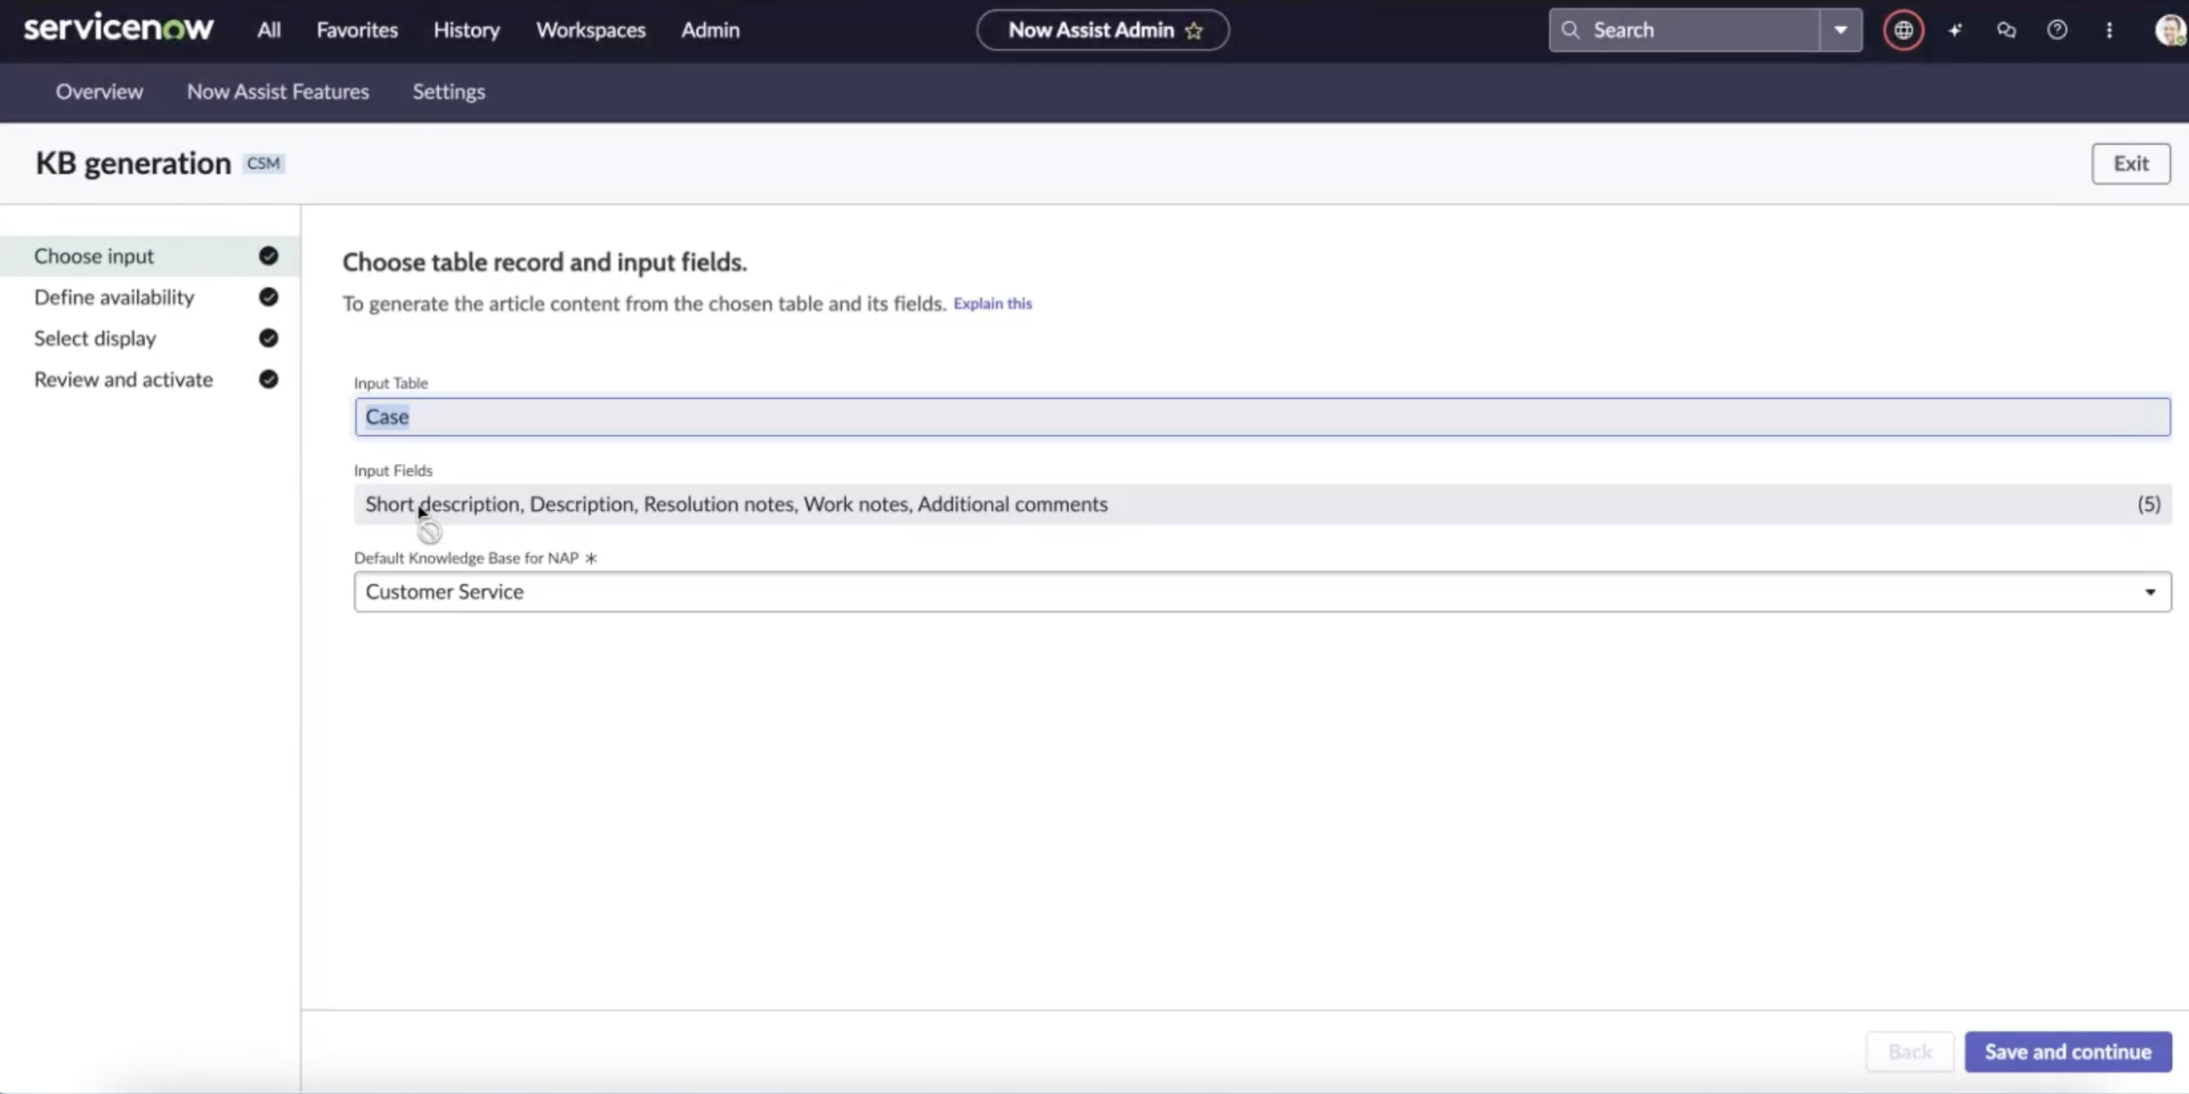Screen dimensions: 2189x1094
Task: Open the Favorites menu
Action: coord(357,30)
